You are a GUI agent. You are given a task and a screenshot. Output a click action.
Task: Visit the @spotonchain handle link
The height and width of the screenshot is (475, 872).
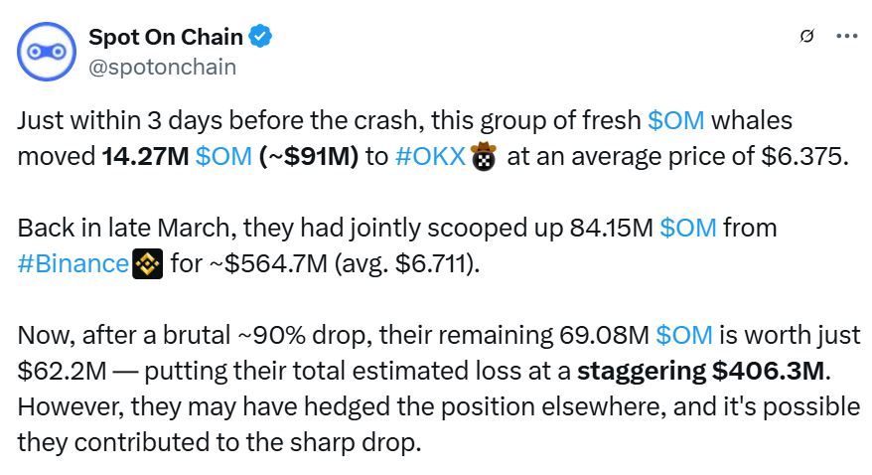(163, 66)
